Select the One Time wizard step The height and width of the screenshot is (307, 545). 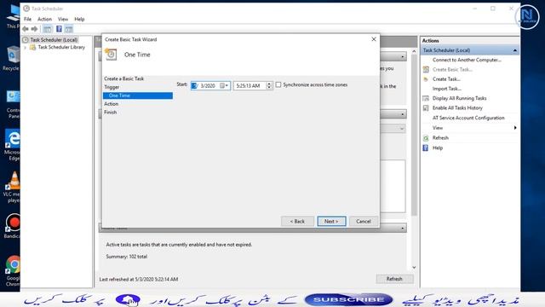click(x=138, y=96)
